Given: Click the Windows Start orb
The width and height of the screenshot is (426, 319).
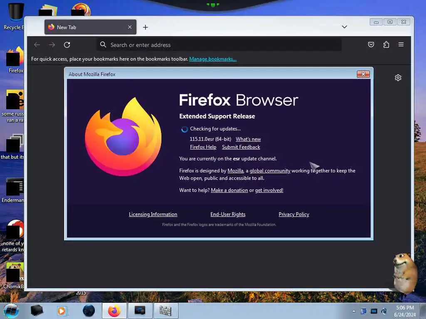Looking at the screenshot, I should (11, 311).
